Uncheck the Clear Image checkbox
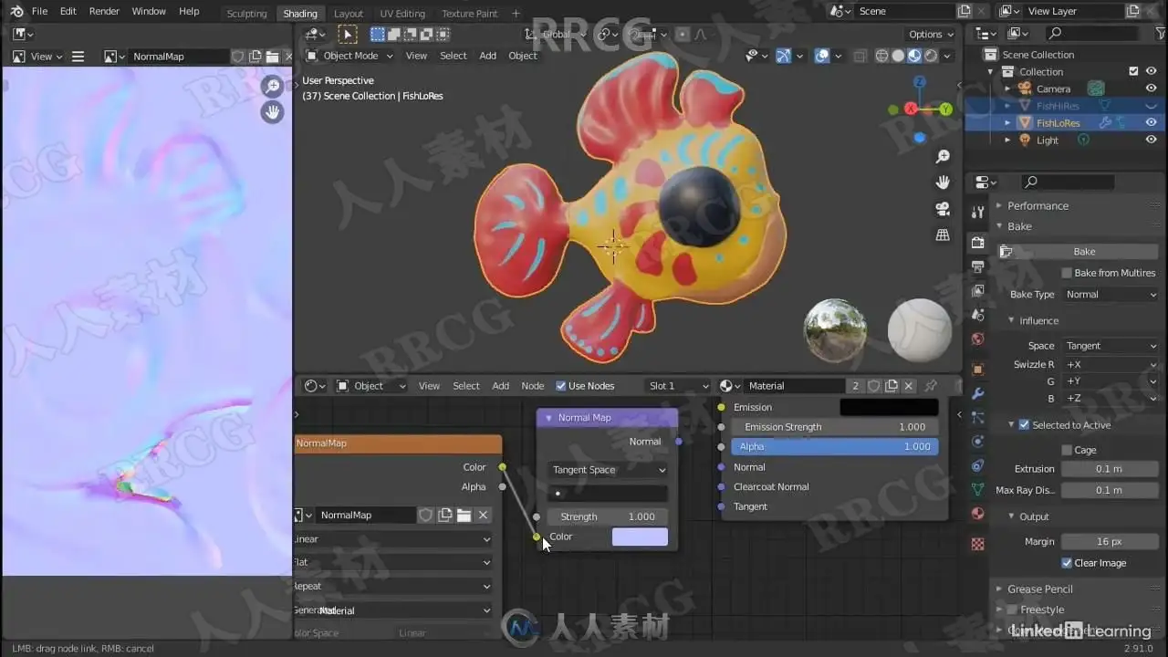 coord(1067,563)
